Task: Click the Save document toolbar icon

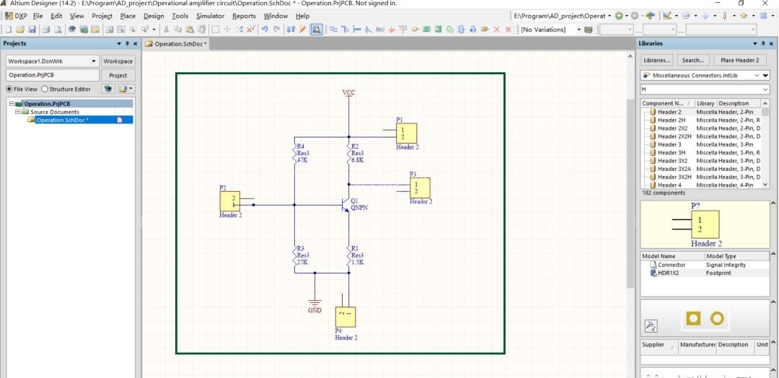Action: pyautogui.click(x=30, y=30)
